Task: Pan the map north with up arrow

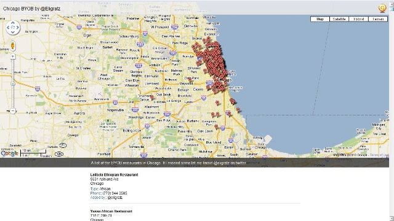Action: [x=13, y=23]
